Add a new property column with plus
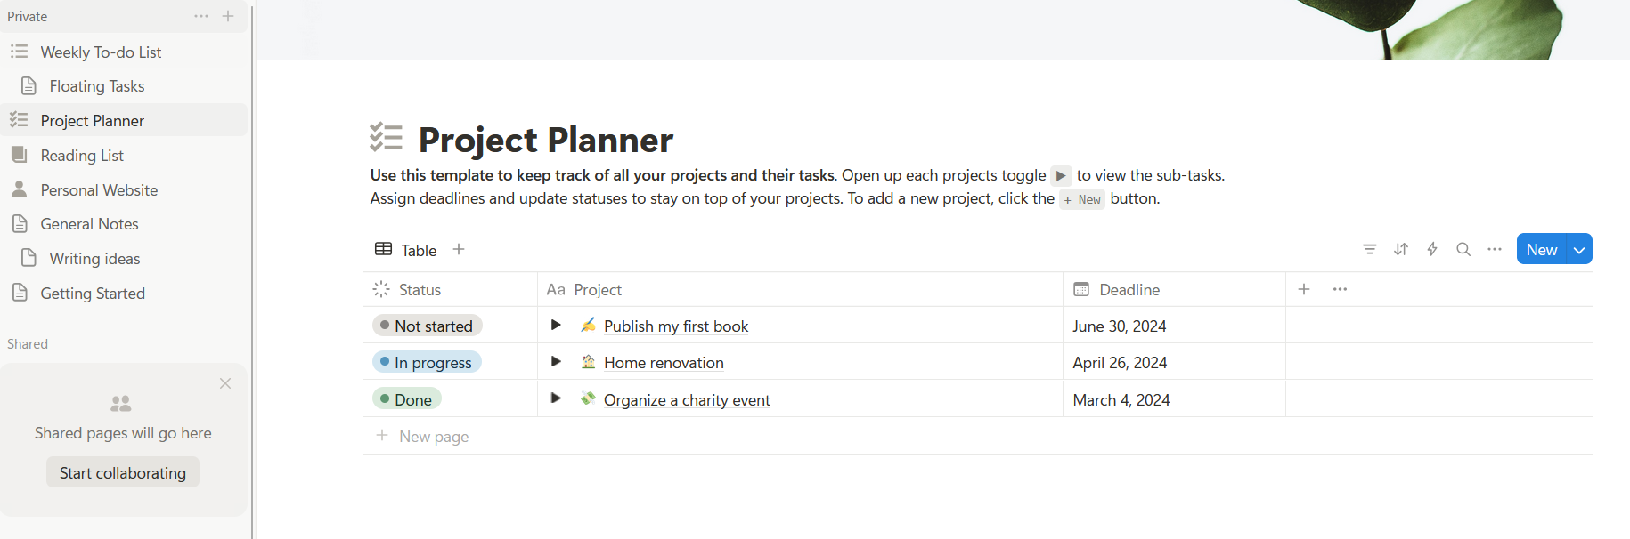1630x539 pixels. (x=1304, y=289)
